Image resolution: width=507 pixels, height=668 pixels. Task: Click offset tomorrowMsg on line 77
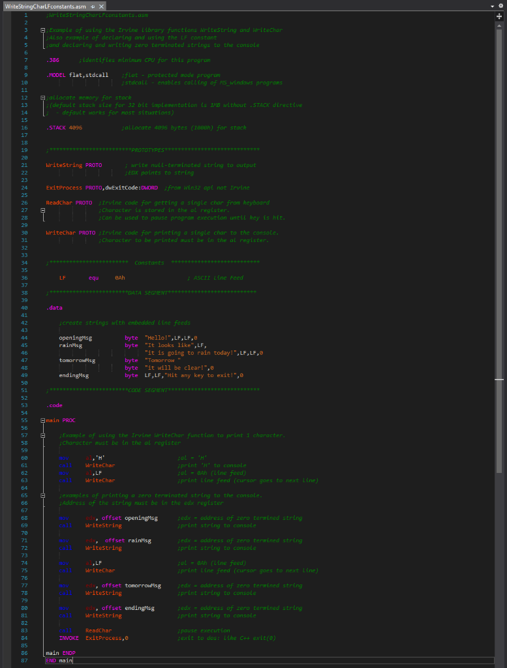pos(132,586)
